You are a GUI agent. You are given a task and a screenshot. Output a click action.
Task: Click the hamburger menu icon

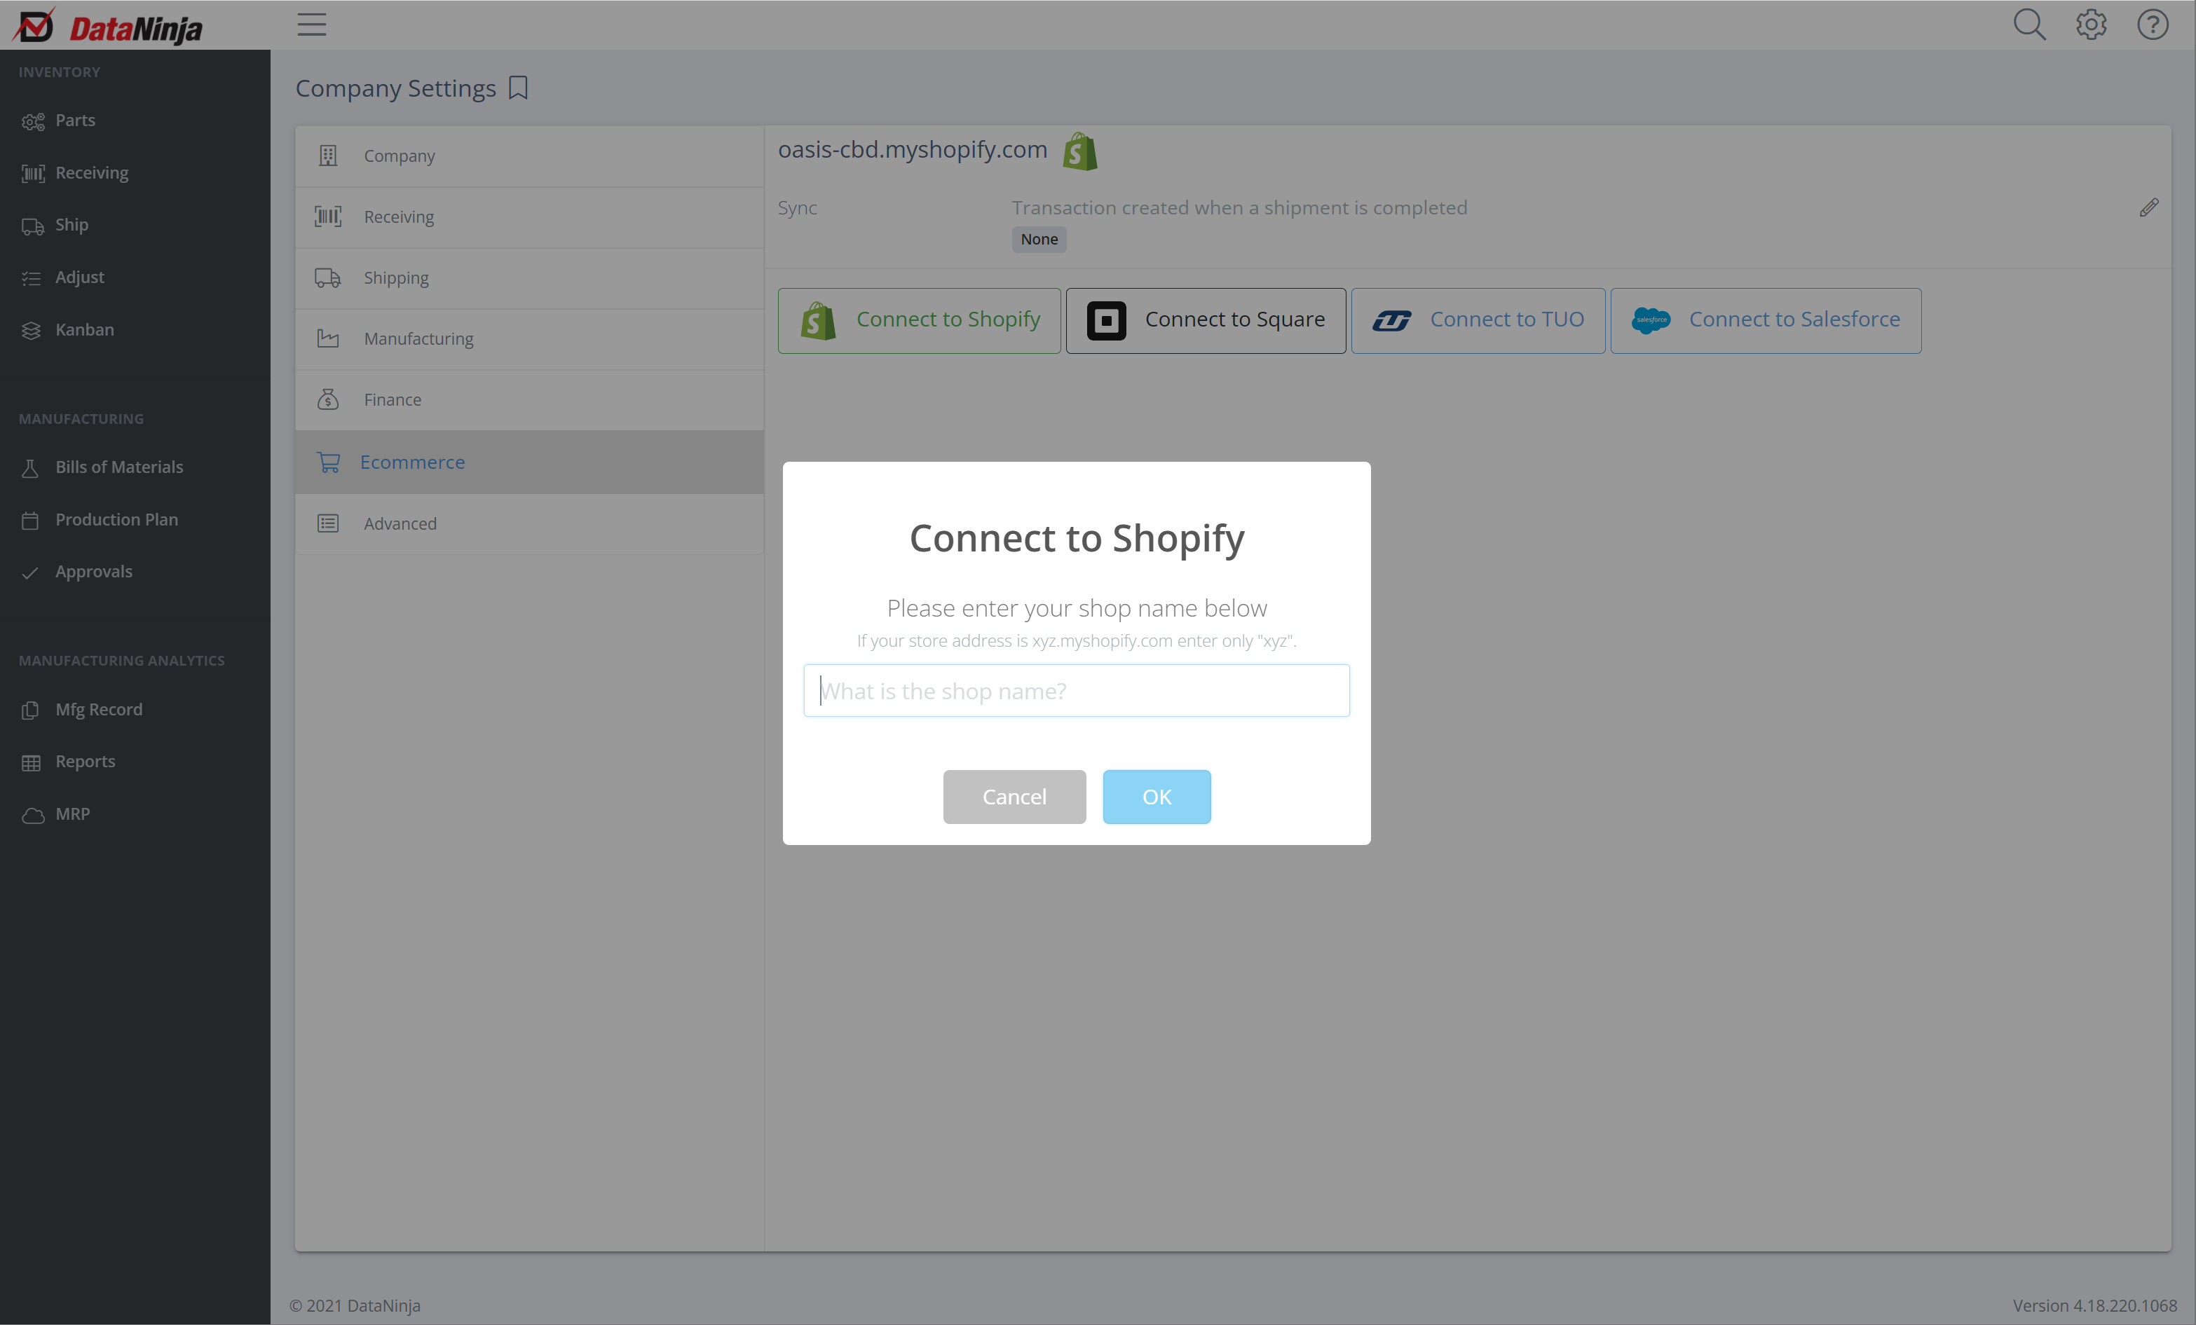pos(311,25)
